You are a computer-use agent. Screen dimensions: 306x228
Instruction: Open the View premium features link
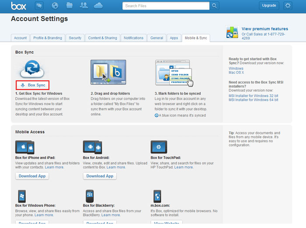point(264,29)
